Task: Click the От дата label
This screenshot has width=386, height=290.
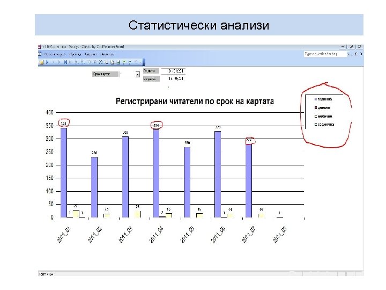Action: point(151,71)
